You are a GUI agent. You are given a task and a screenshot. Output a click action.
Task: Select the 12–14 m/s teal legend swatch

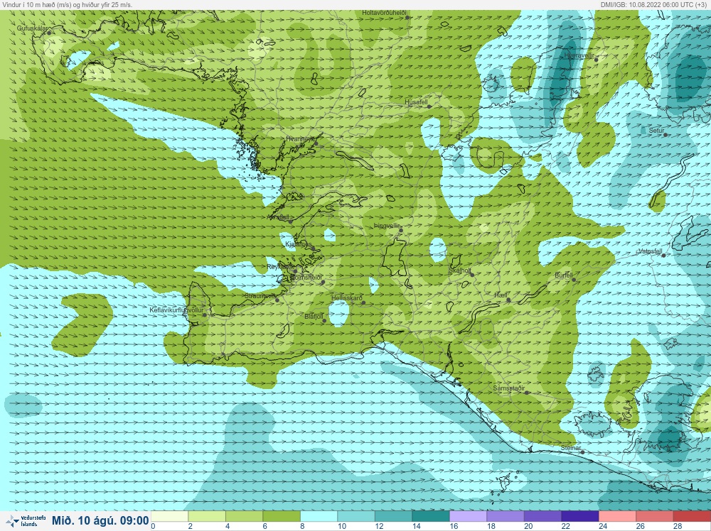pyautogui.click(x=393, y=517)
